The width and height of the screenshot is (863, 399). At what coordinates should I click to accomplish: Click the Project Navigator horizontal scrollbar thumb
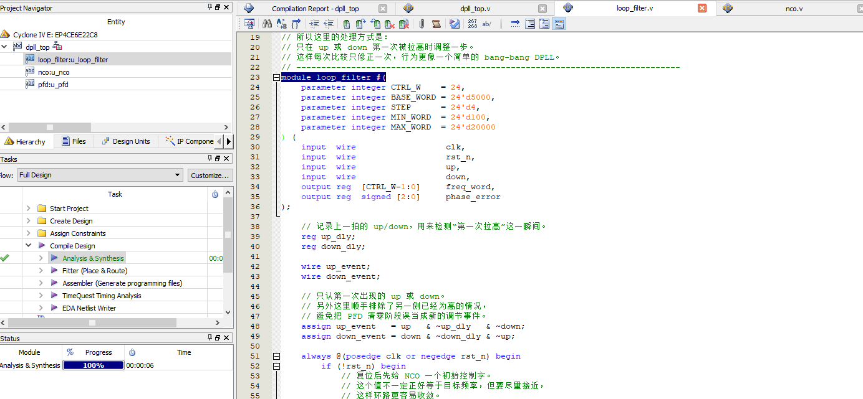click(x=50, y=127)
